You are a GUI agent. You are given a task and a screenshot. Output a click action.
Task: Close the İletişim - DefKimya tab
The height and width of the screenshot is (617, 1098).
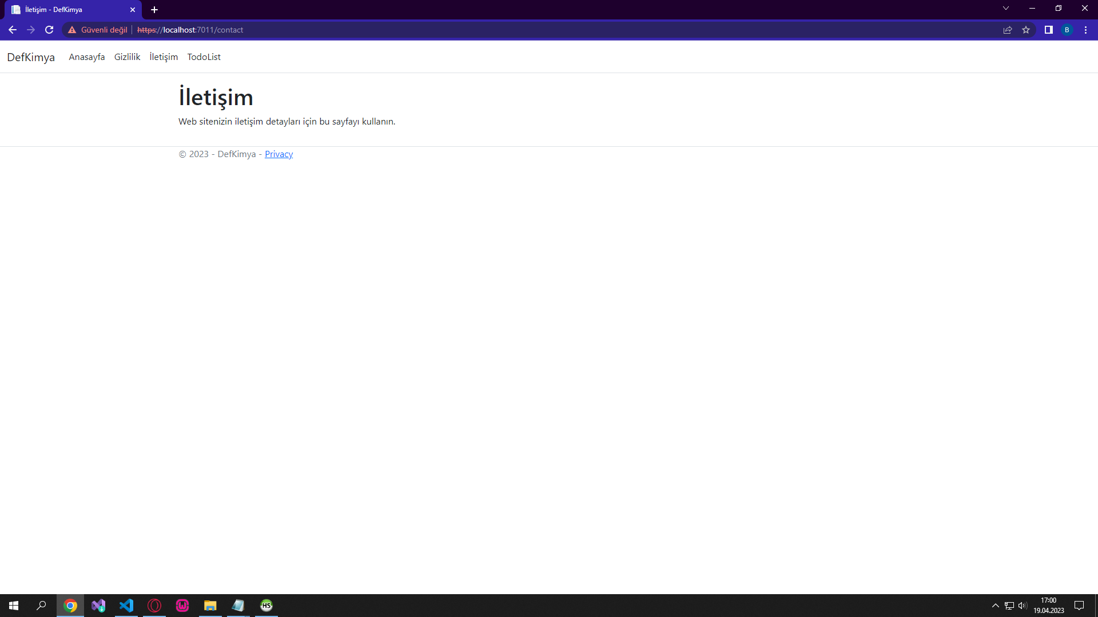coord(133,10)
